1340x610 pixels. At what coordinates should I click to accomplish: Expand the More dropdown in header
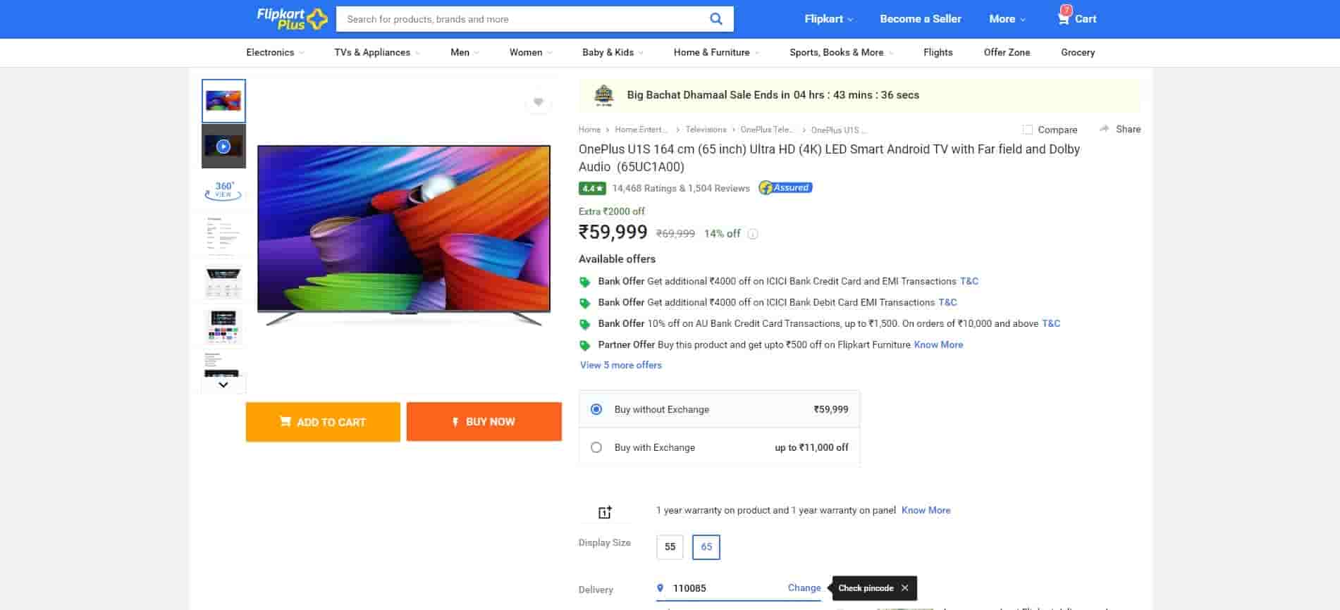coord(1007,19)
